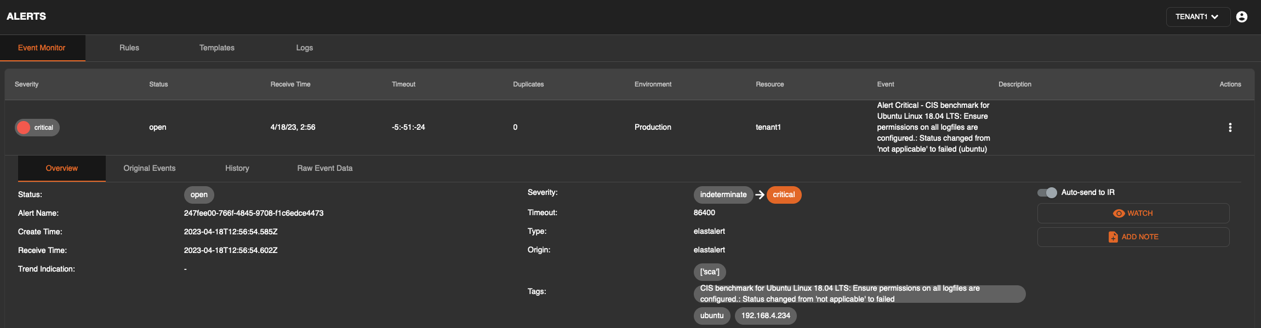Image resolution: width=1261 pixels, height=328 pixels.
Task: Go to the Logs tab
Action: [304, 48]
